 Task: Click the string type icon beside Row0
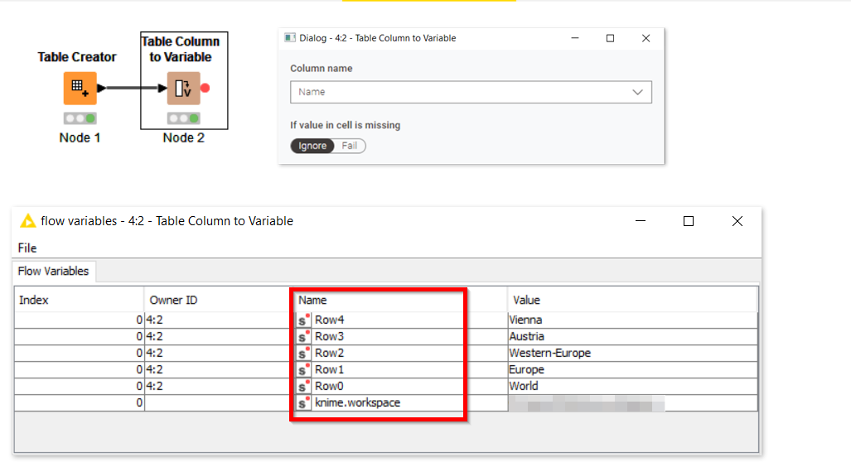[303, 386]
